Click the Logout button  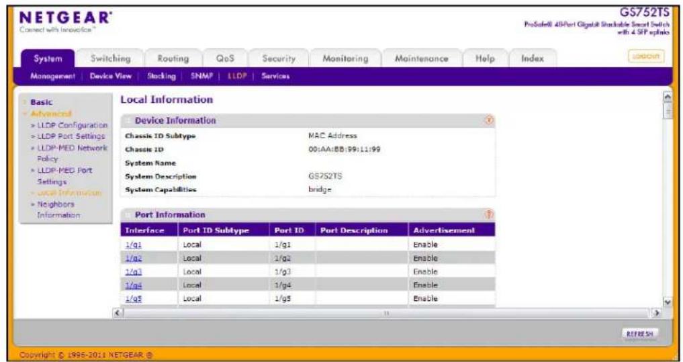coord(646,56)
